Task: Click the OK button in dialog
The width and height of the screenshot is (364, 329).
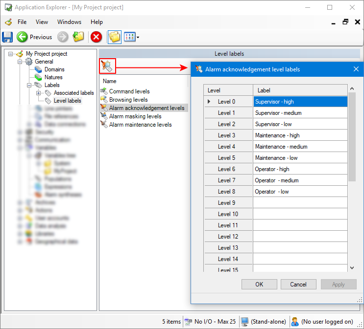Action: 259,285
